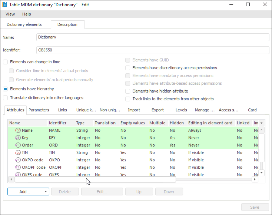272x215 pixels.
Task: Click the string-type icon beside the TIN attribute
Action: (17, 152)
